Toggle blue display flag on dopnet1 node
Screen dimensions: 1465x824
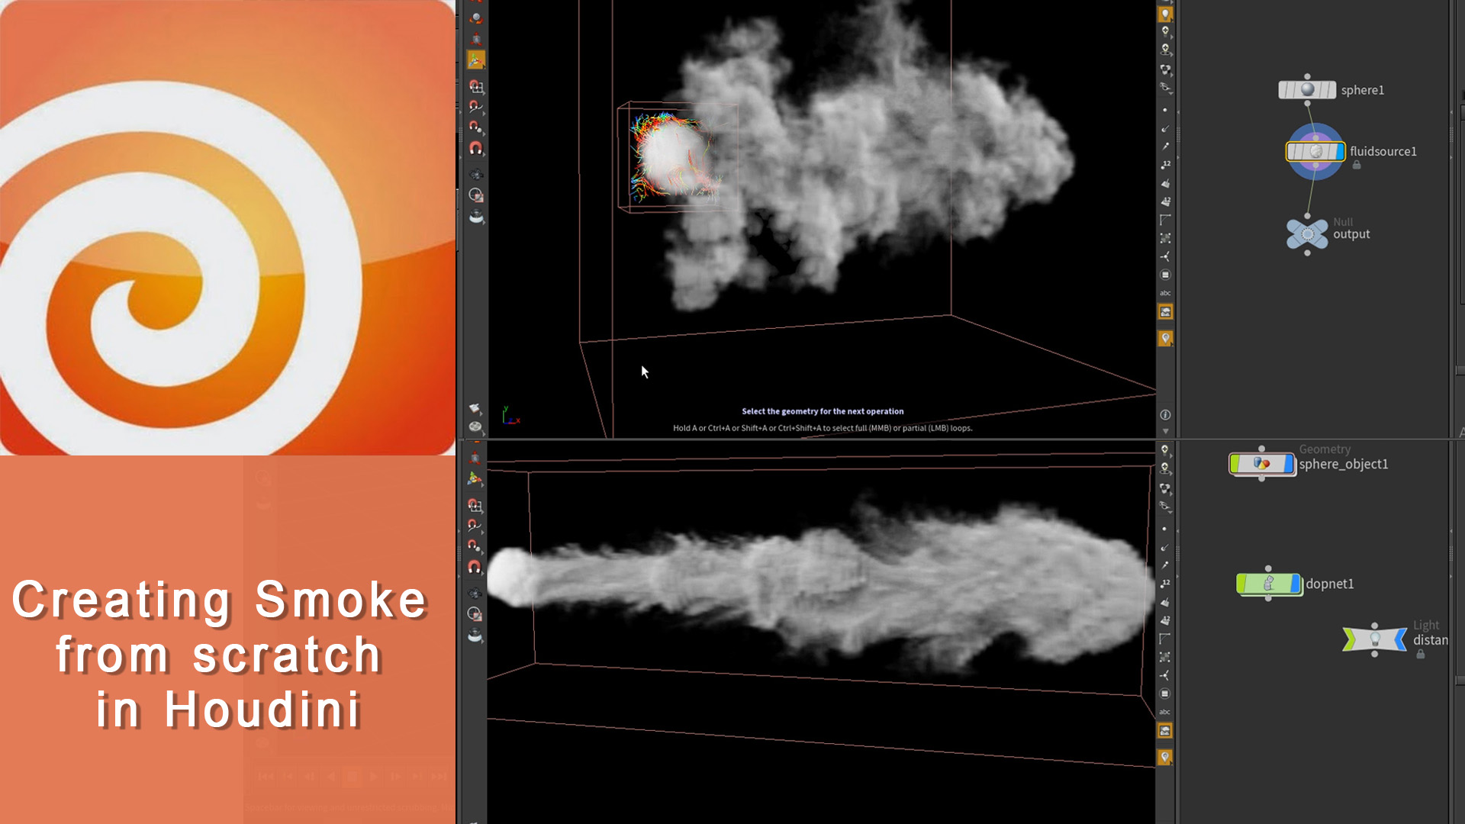coord(1296,584)
